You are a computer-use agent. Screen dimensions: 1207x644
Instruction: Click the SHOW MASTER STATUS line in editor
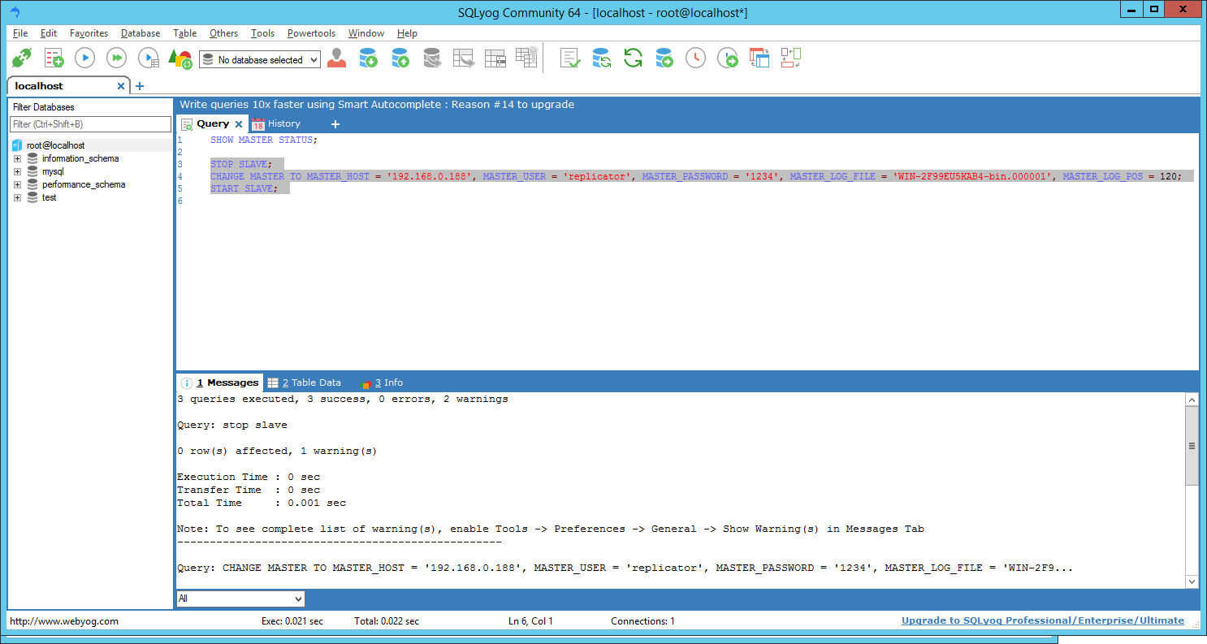[x=264, y=140]
